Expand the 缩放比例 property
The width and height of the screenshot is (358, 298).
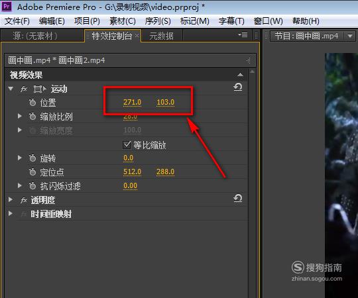(20, 117)
